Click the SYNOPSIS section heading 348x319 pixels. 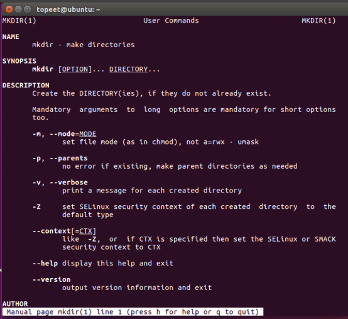click(19, 61)
